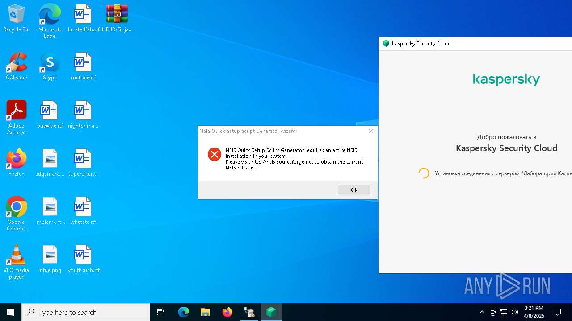This screenshot has width=572, height=321.
Task: Switch to the installer taskbar item
Action: pyautogui.click(x=249, y=312)
